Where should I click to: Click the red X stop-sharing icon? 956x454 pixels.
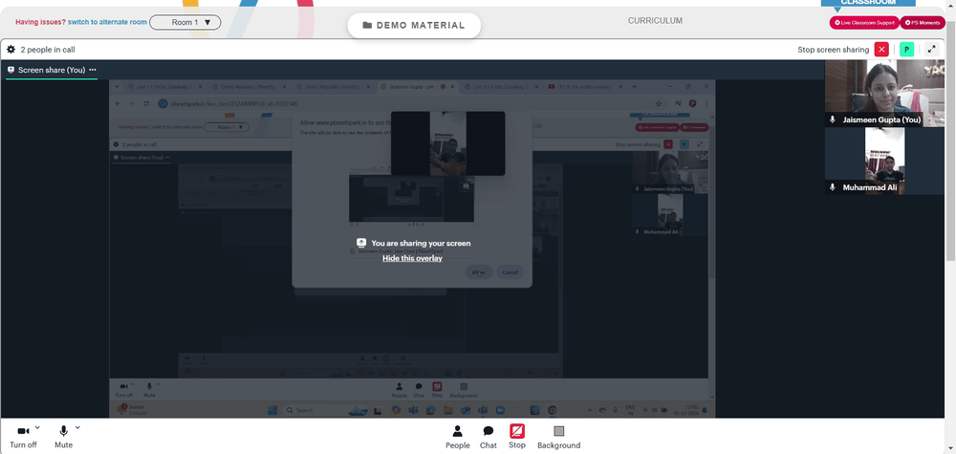(x=881, y=50)
